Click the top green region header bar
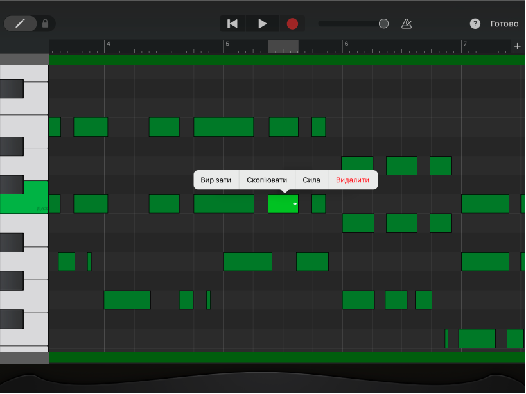This screenshot has width=526, height=394. (x=287, y=60)
